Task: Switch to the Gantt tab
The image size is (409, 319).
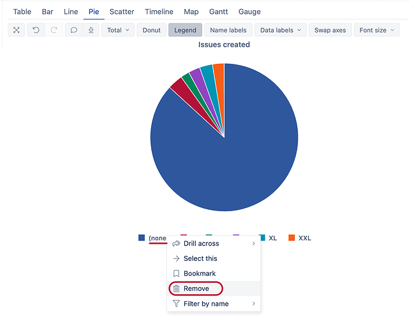Action: point(219,11)
